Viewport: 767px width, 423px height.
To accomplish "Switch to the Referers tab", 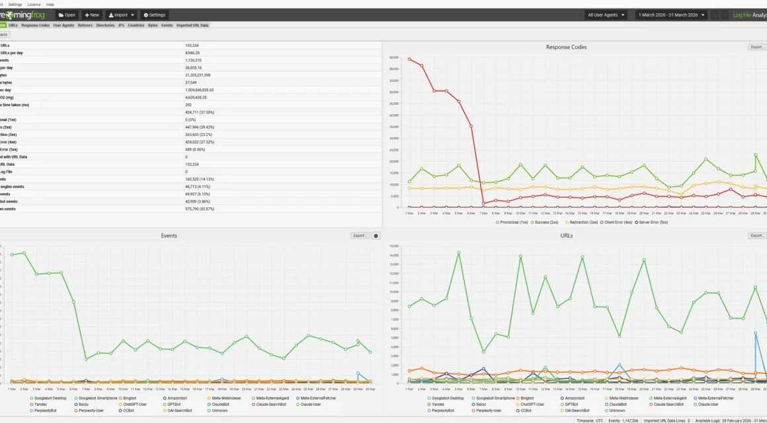I will point(85,25).
